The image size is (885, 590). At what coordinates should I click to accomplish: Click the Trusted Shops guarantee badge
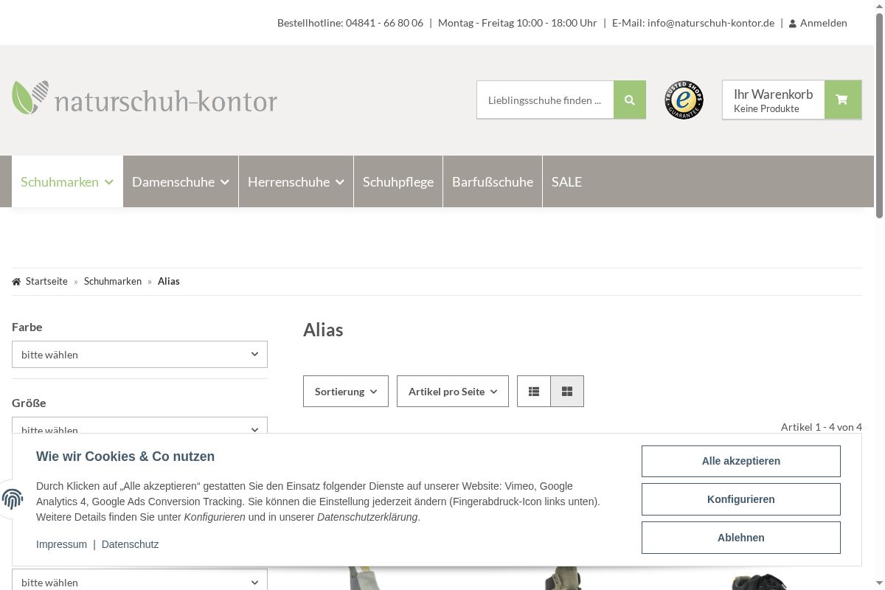pyautogui.click(x=684, y=100)
